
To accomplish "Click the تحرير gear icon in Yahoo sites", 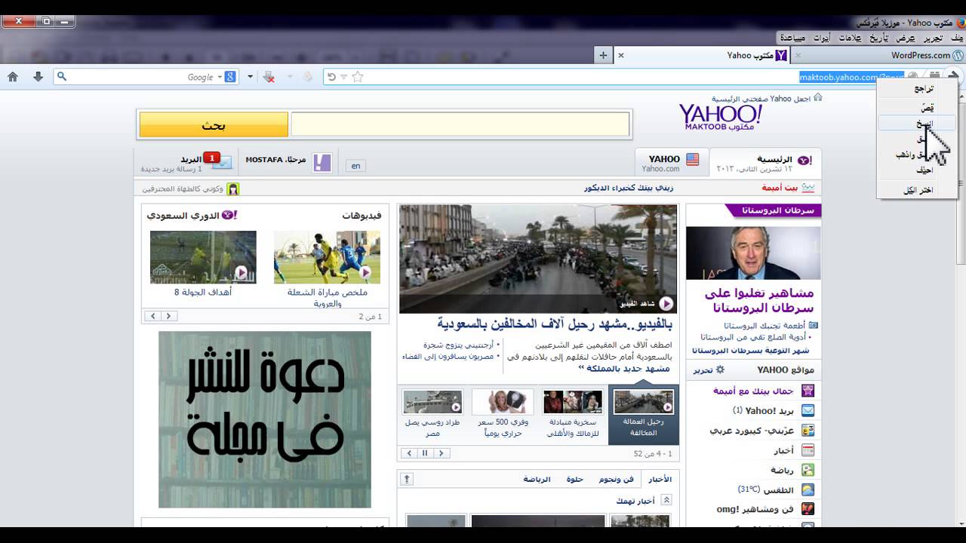I will point(719,370).
